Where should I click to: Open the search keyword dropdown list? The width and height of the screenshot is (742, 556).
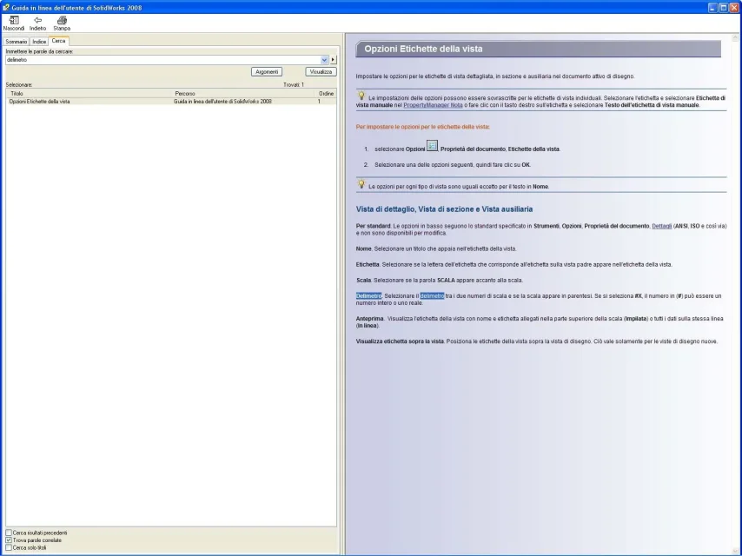click(x=324, y=60)
